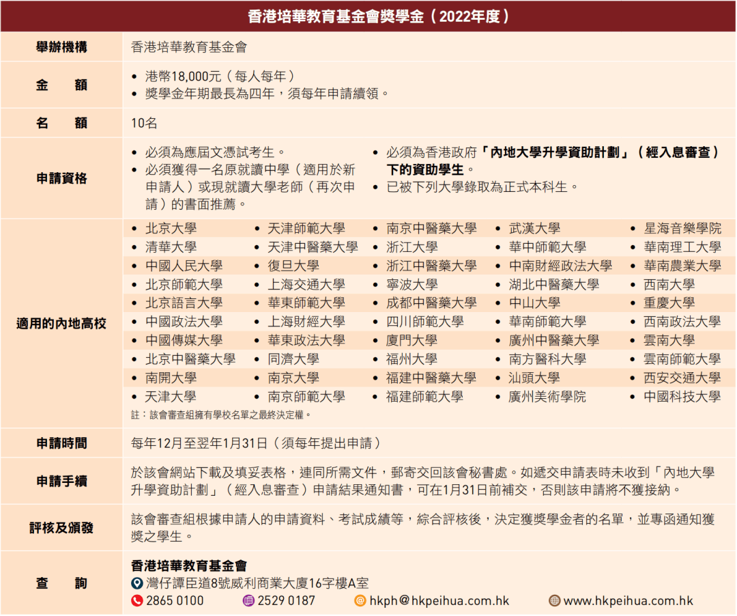Click 北京師範大學 in the list
Screen dimensions: 737x616
[x=184, y=285]
